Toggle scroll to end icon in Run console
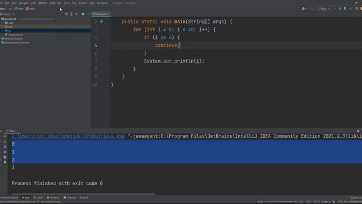Viewport: 362px width, 204px height. coord(5,152)
